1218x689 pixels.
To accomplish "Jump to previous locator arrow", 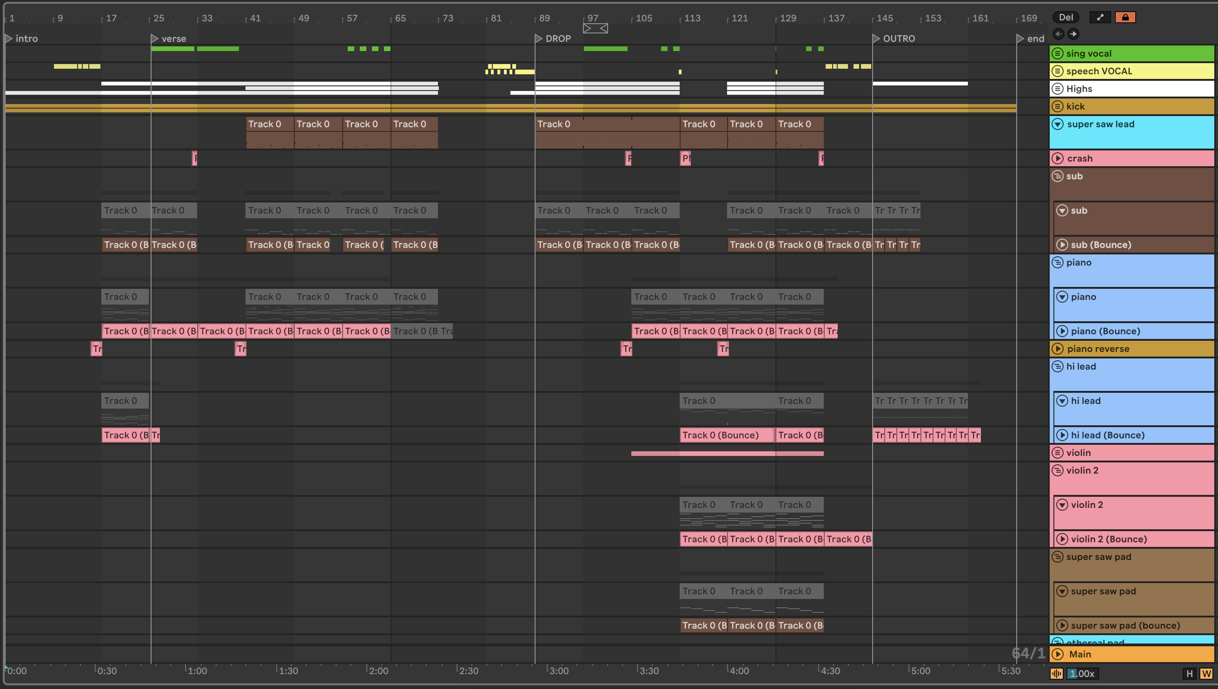I will tap(1059, 34).
